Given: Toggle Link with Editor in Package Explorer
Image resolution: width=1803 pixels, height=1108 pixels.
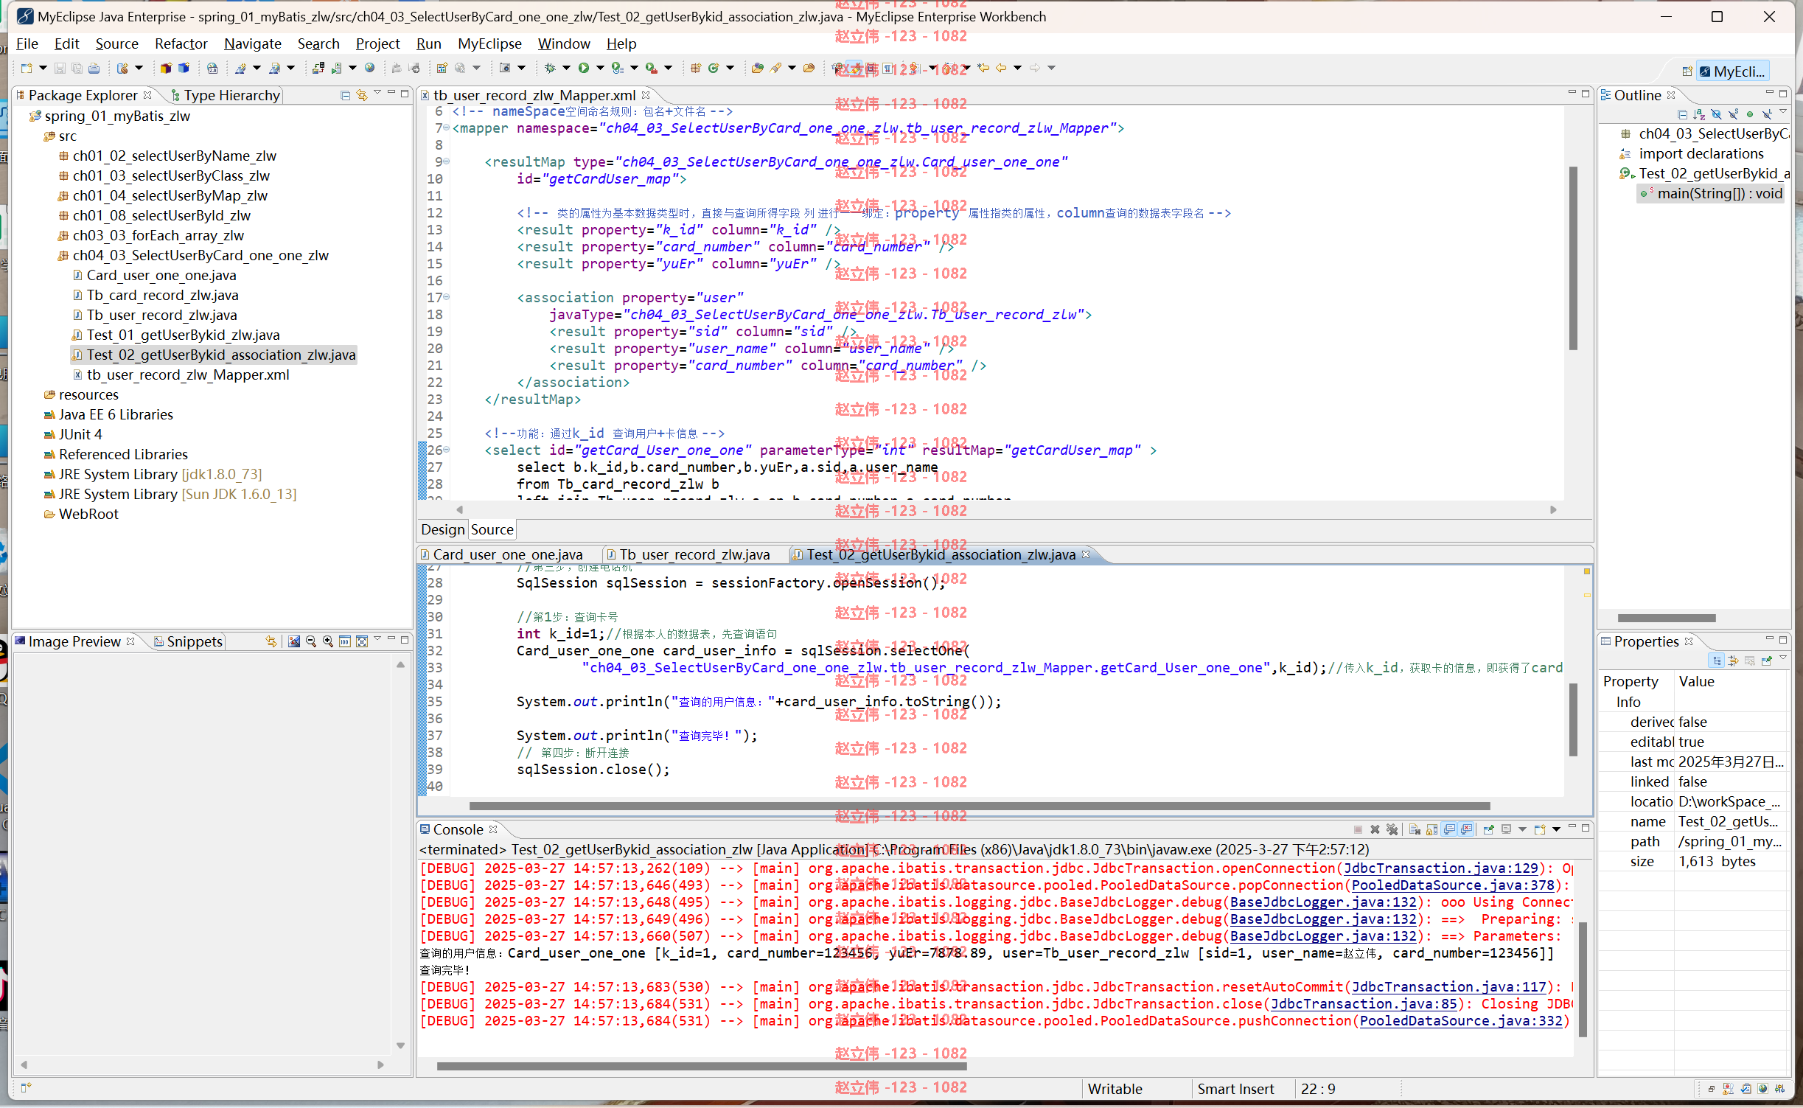Looking at the screenshot, I should 362,95.
